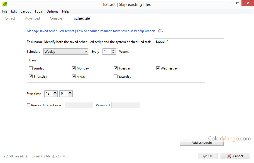
Task: Enable the Sunday checkbox
Action: (x=31, y=68)
